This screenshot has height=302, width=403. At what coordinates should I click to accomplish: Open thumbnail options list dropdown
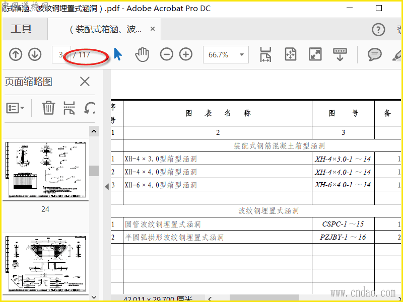coord(15,108)
